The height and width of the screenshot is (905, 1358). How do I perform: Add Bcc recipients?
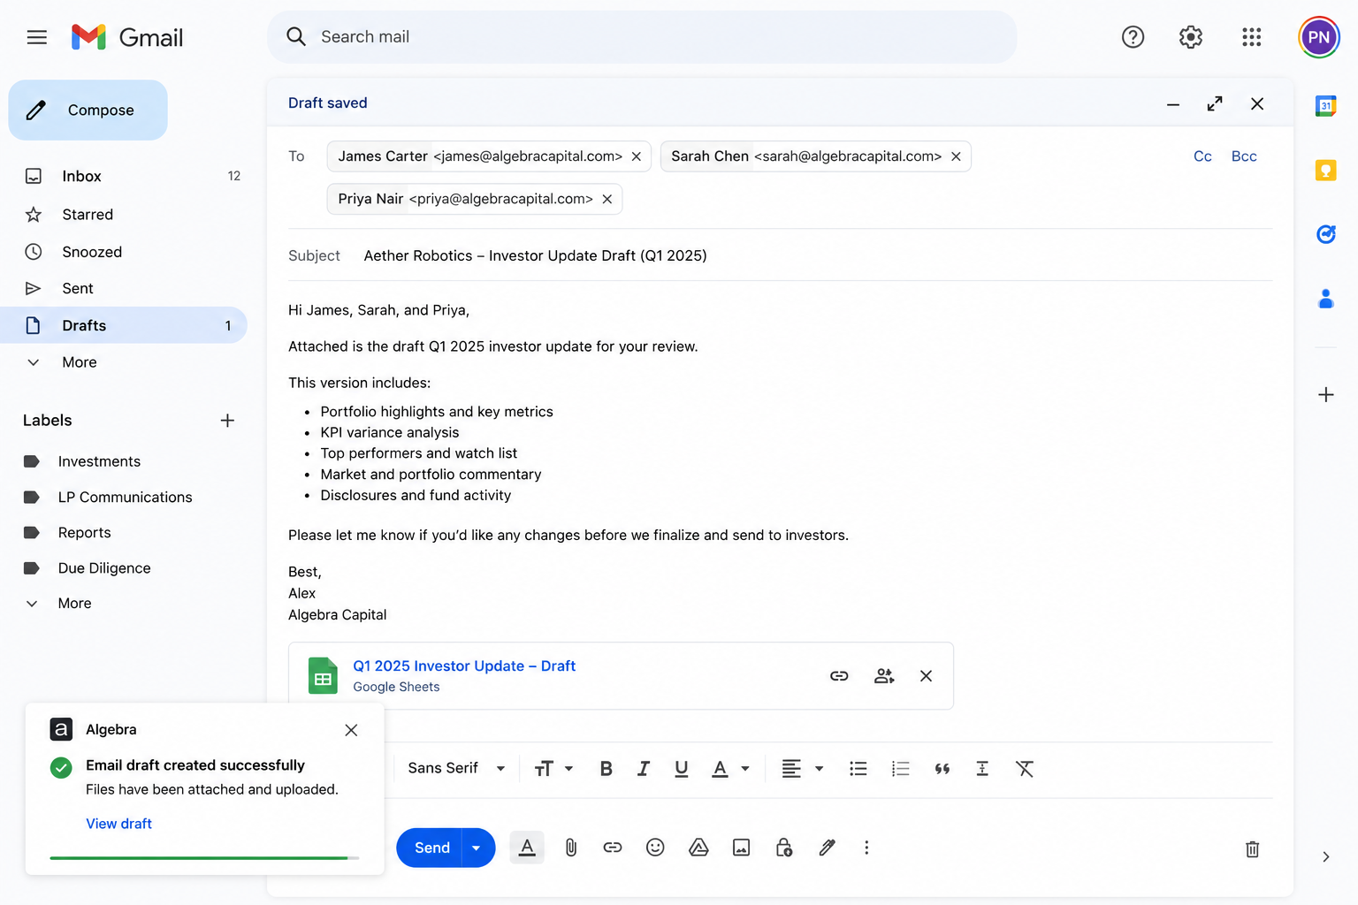click(1244, 156)
